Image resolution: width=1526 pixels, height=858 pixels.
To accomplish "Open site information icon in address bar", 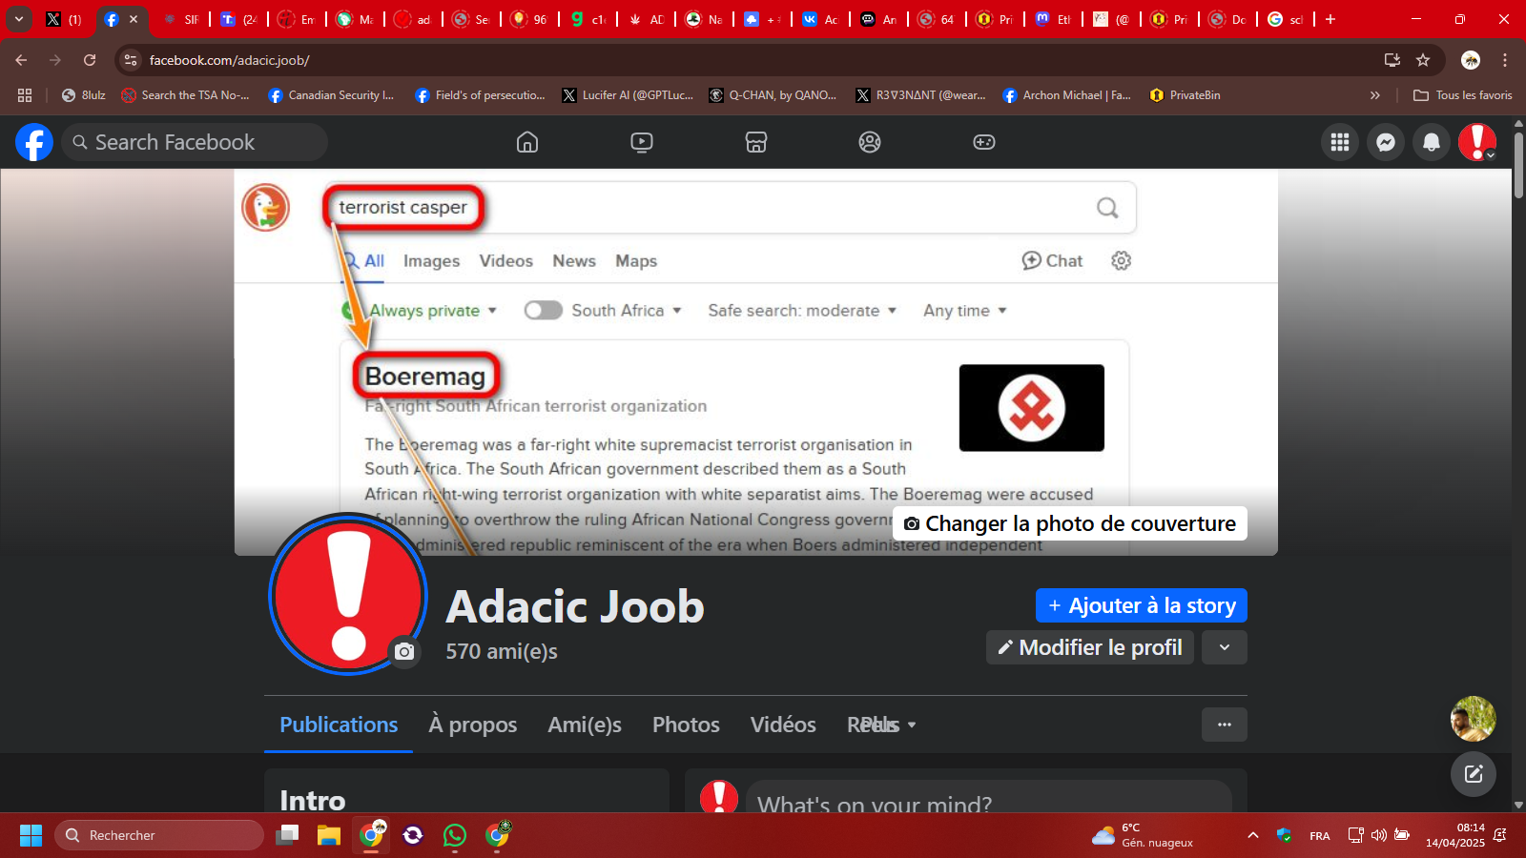I will point(131,60).
